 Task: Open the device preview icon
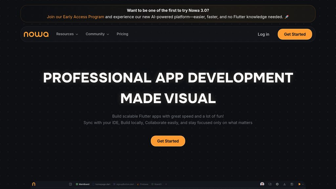click(270, 184)
